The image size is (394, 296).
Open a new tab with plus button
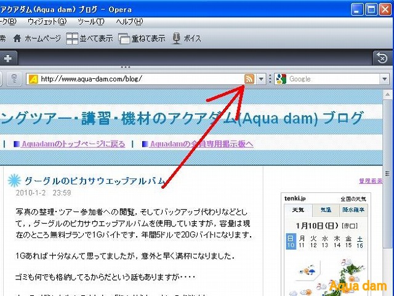(7, 59)
